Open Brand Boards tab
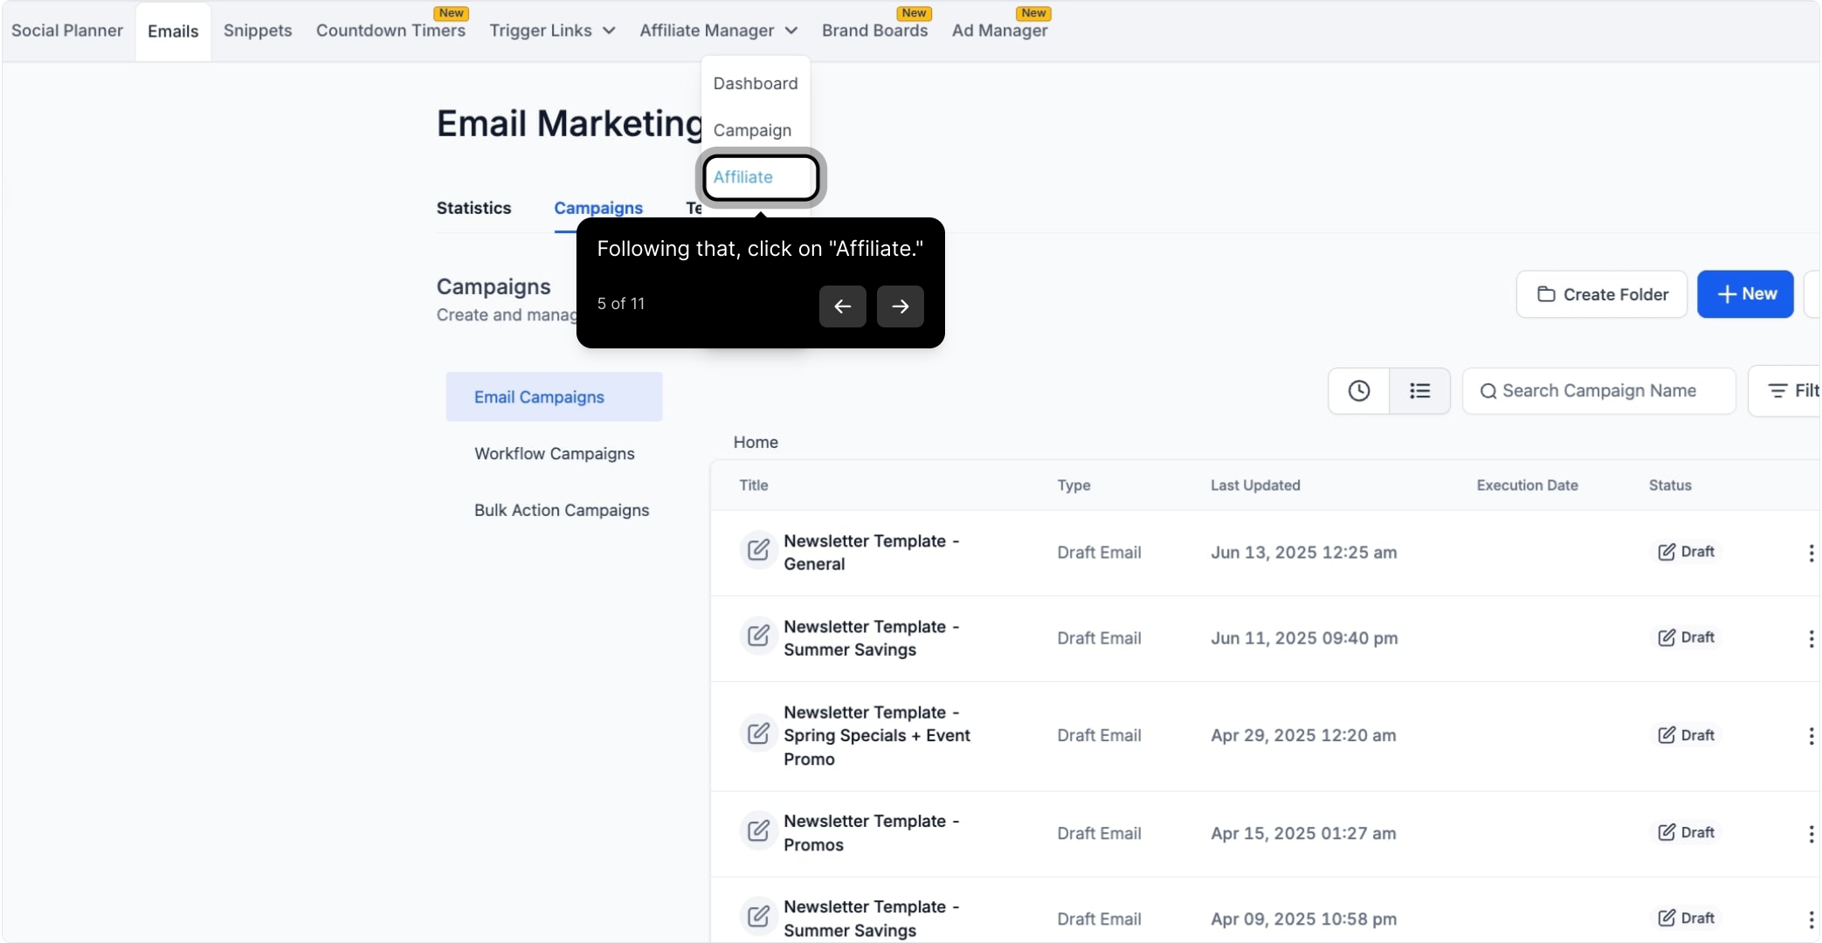The image size is (1822, 943). [874, 31]
